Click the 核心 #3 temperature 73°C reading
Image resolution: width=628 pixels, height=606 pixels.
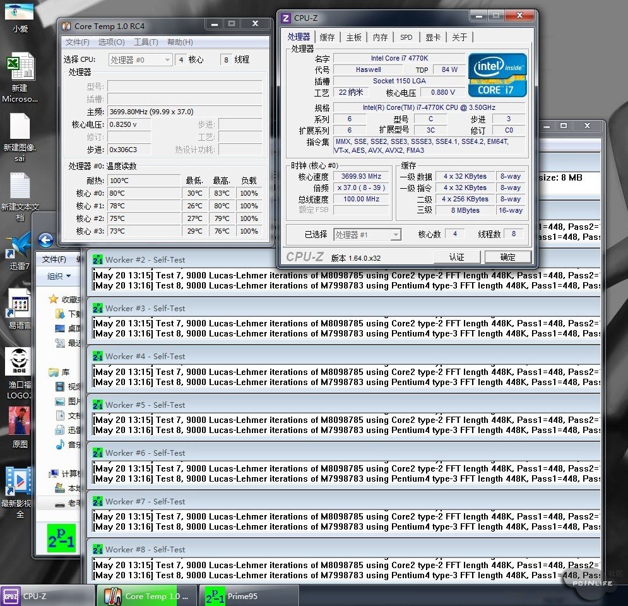coord(144,231)
